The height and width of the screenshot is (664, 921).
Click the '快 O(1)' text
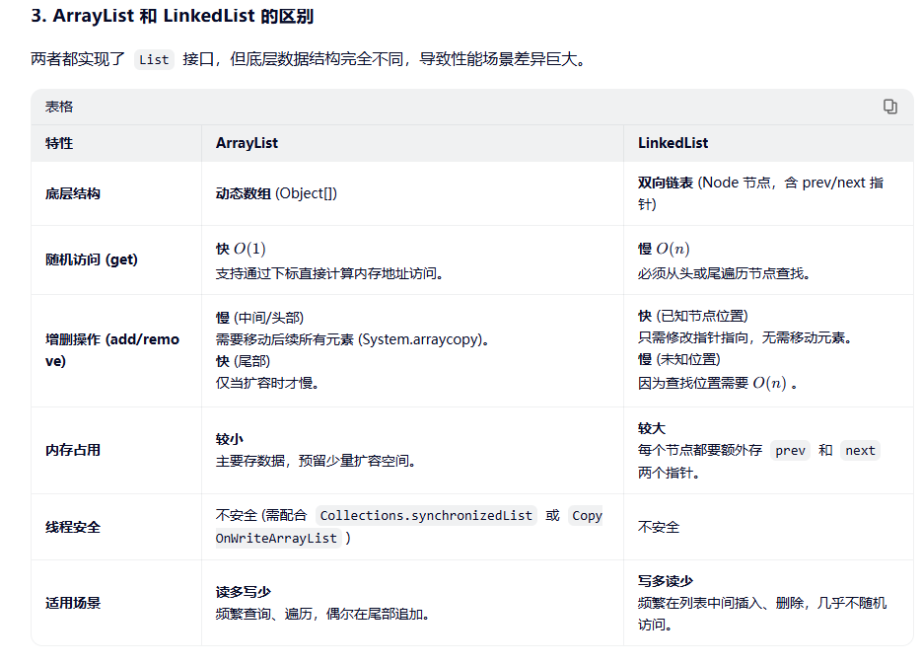coord(241,250)
